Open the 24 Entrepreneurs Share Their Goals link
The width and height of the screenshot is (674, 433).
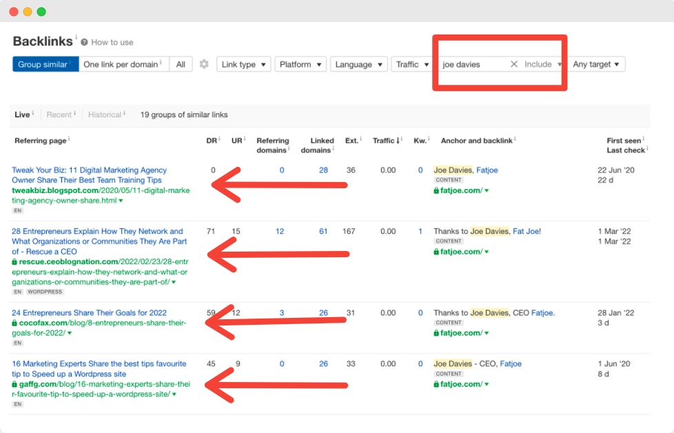tap(89, 313)
